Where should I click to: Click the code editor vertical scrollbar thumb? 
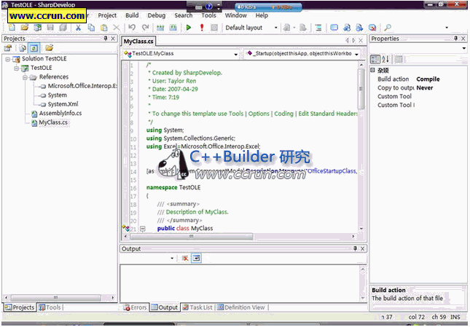(361, 89)
